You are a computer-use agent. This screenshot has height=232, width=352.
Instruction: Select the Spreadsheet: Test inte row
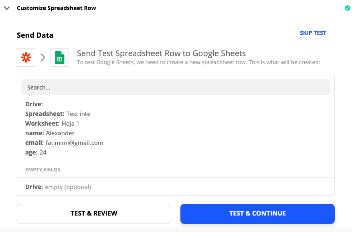(58, 114)
